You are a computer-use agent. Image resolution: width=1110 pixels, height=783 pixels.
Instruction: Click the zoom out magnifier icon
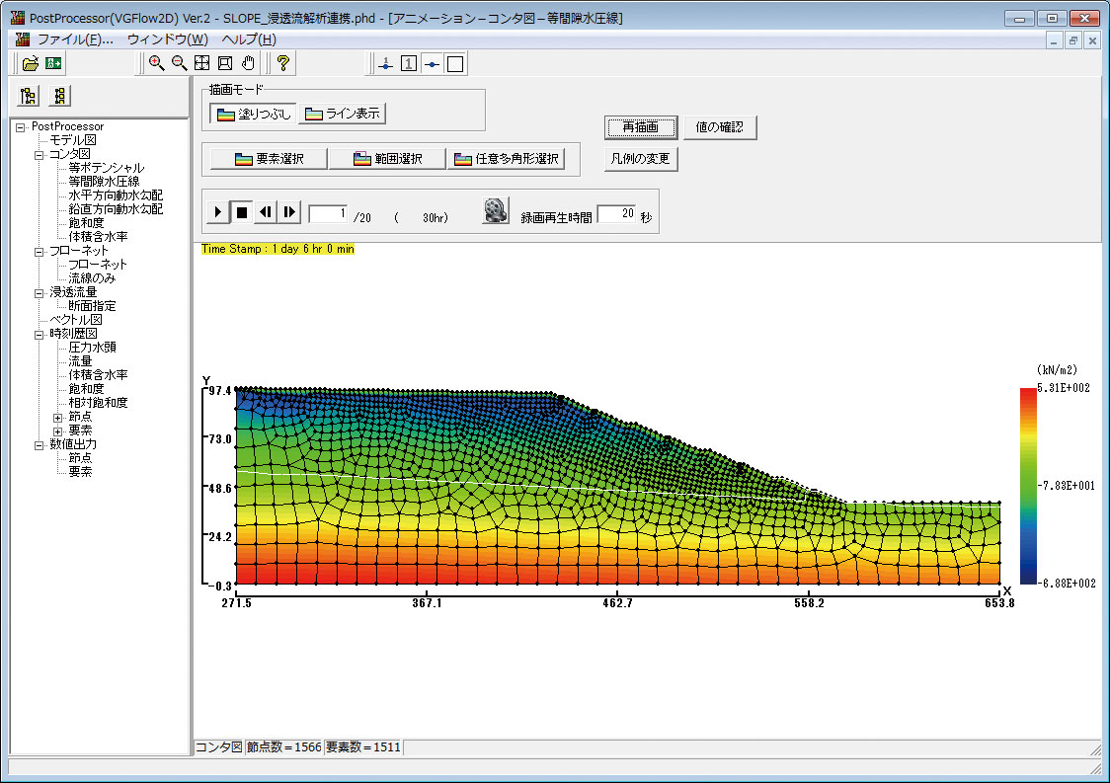point(179,63)
